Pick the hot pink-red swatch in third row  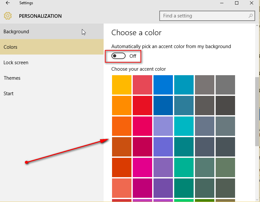(x=142, y=126)
